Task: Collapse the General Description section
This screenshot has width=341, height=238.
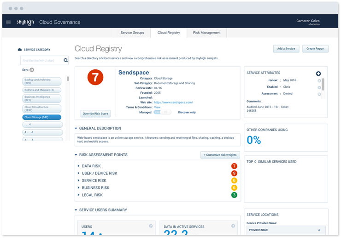Action: (76, 128)
